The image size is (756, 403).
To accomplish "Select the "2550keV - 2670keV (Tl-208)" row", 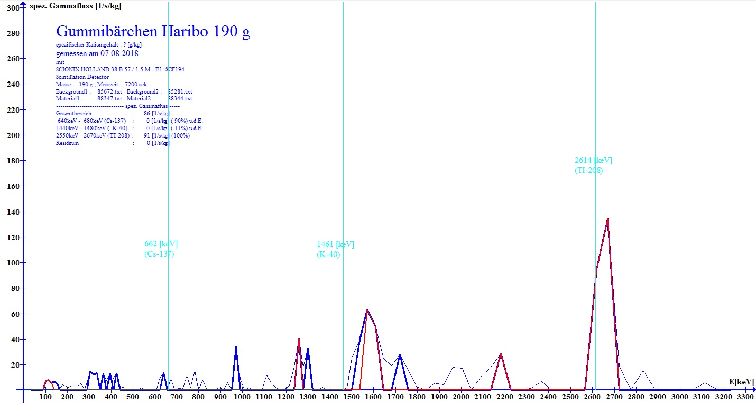I will pos(123,135).
